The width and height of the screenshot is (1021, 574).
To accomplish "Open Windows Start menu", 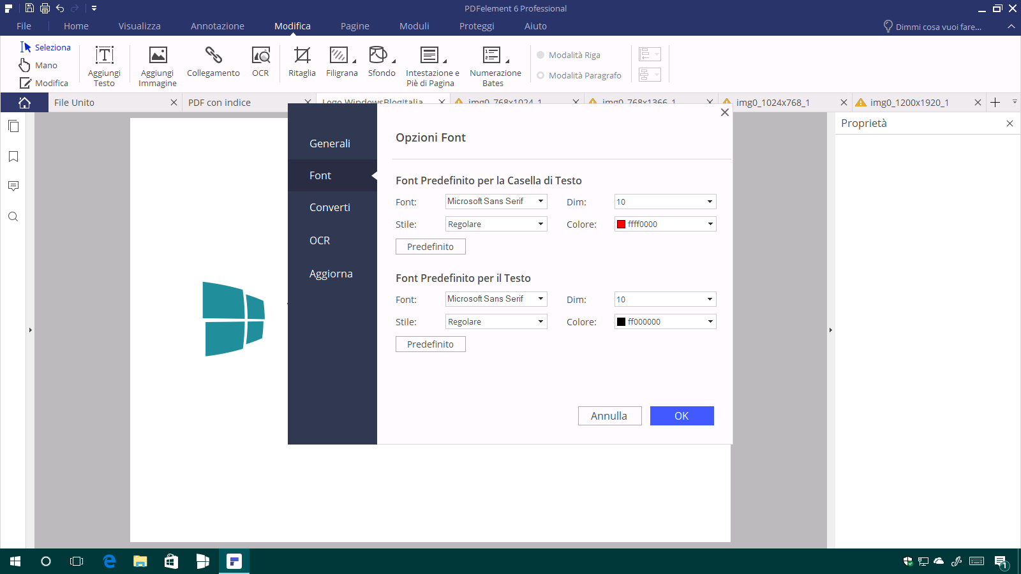I will (x=15, y=561).
